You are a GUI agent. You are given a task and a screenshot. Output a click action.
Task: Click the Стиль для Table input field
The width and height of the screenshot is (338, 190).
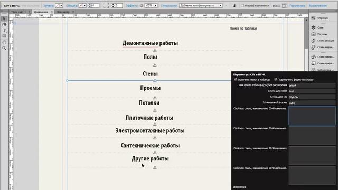point(312,91)
